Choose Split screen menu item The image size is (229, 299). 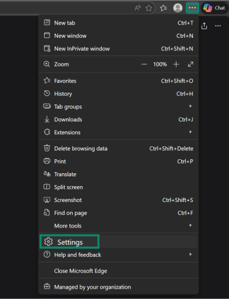(118, 187)
